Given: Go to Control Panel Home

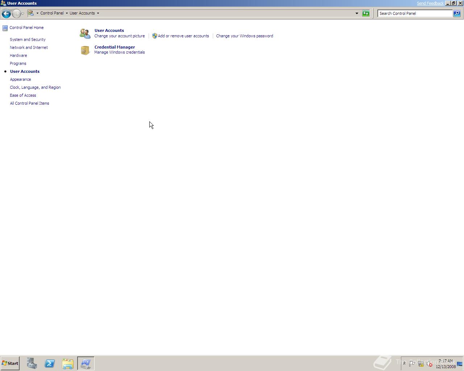Looking at the screenshot, I should point(26,28).
